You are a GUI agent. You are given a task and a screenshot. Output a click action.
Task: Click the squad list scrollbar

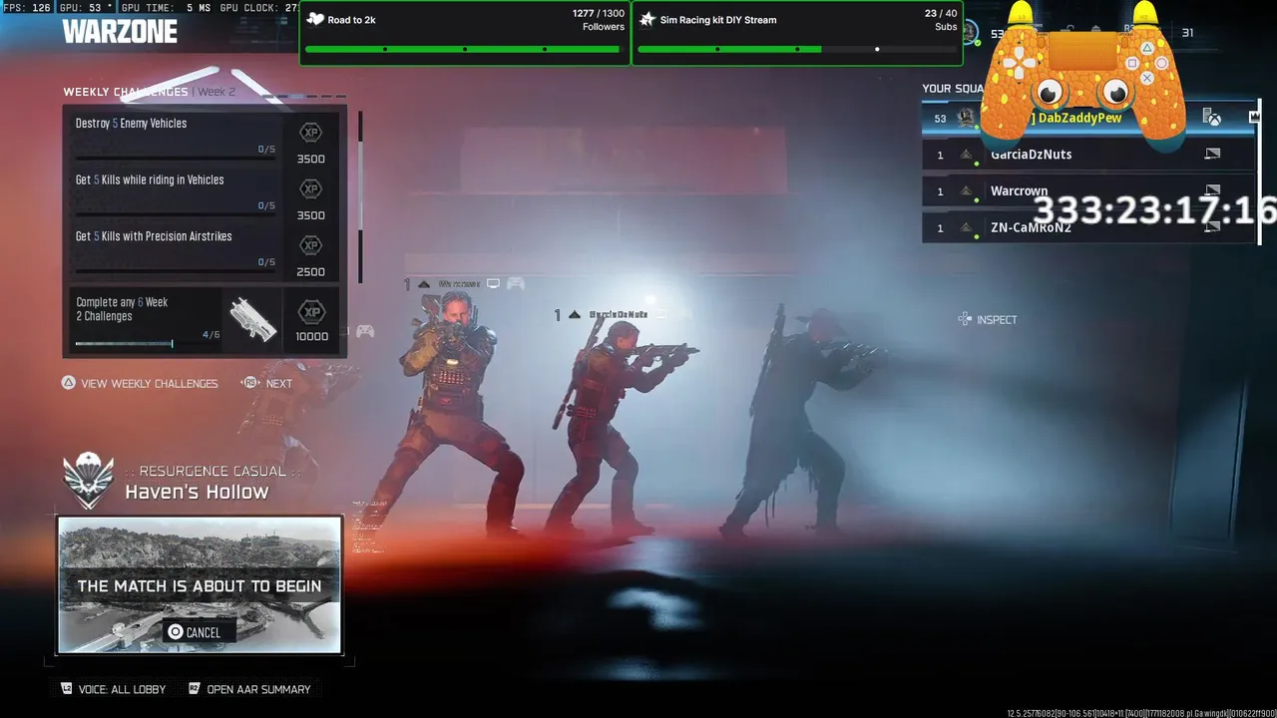(1259, 173)
